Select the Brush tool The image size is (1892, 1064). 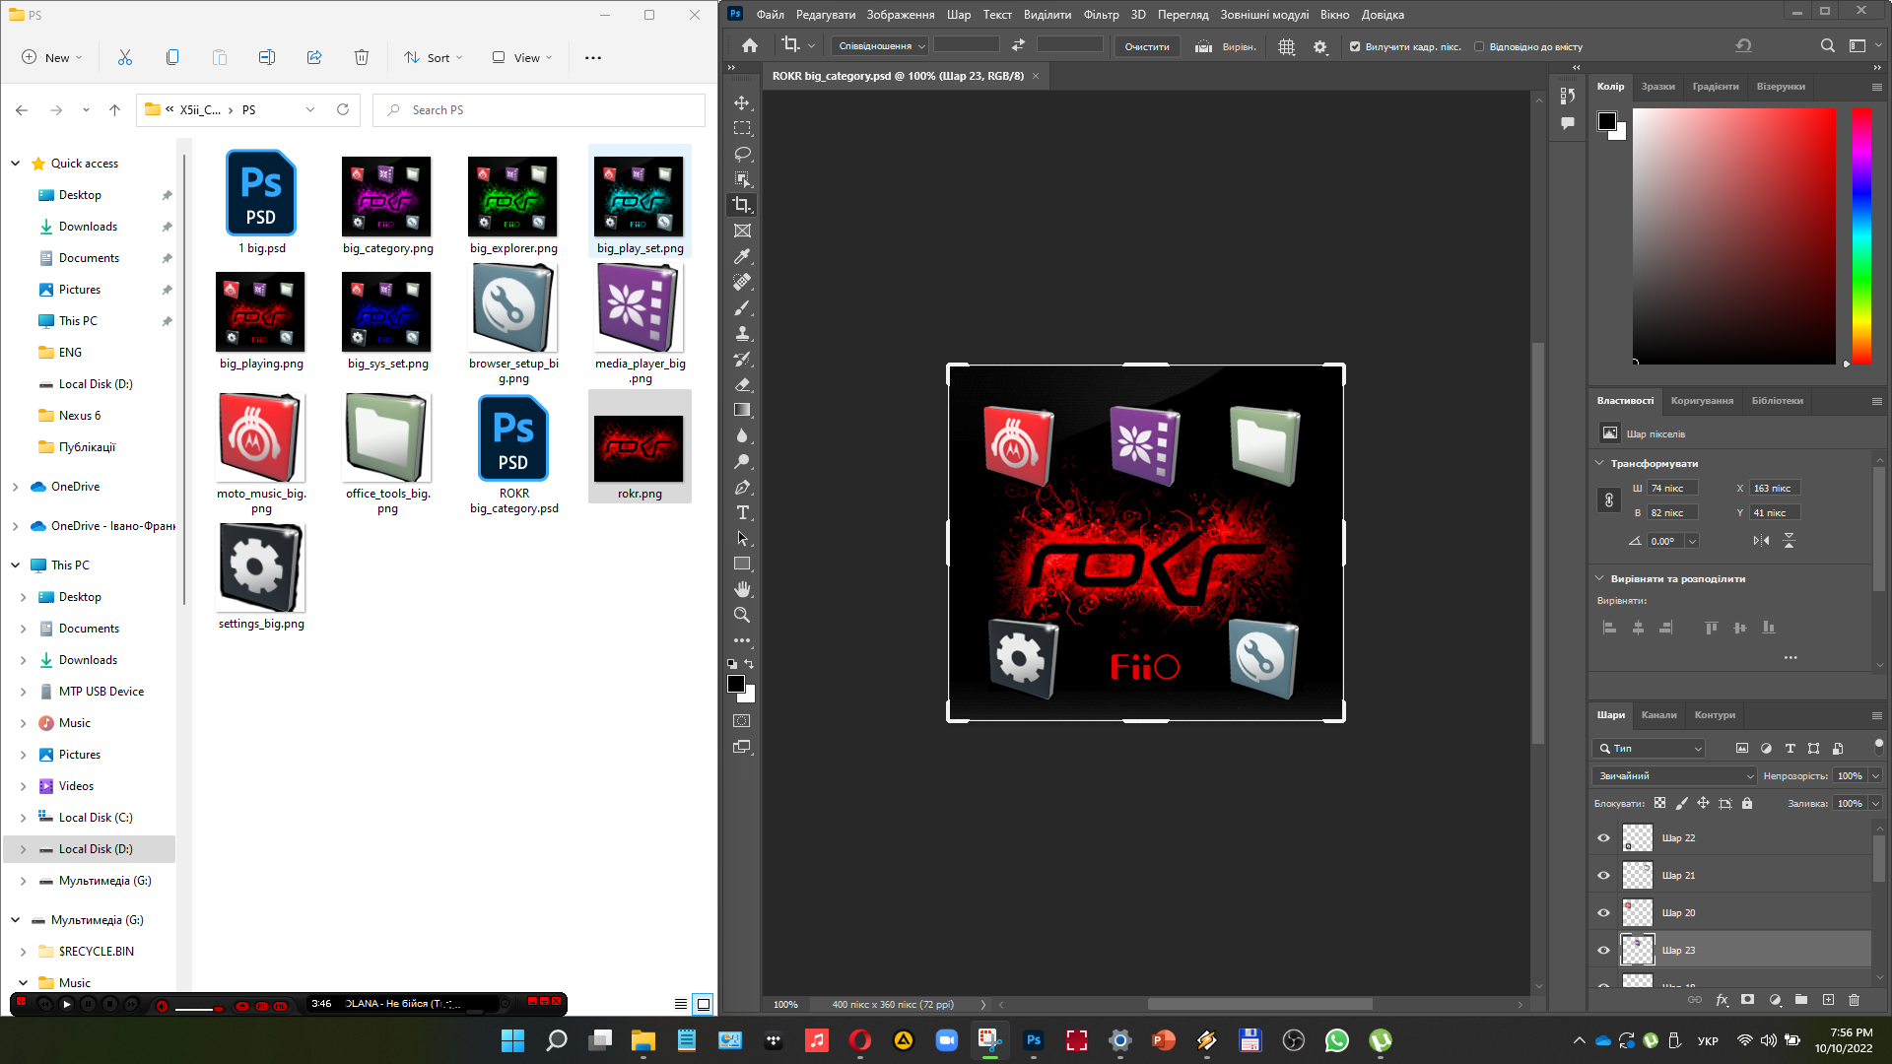click(x=742, y=307)
